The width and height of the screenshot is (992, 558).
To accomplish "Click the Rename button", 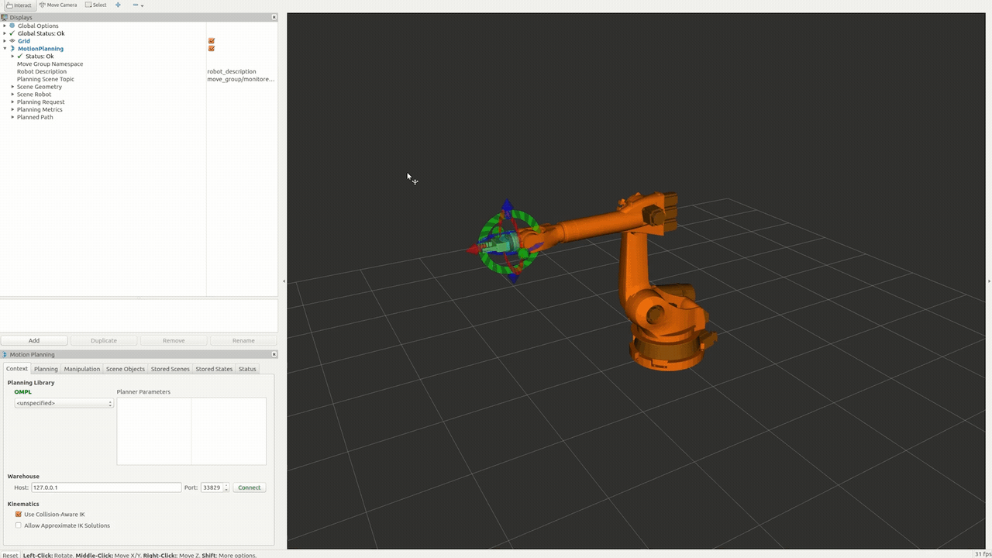I will pyautogui.click(x=243, y=340).
